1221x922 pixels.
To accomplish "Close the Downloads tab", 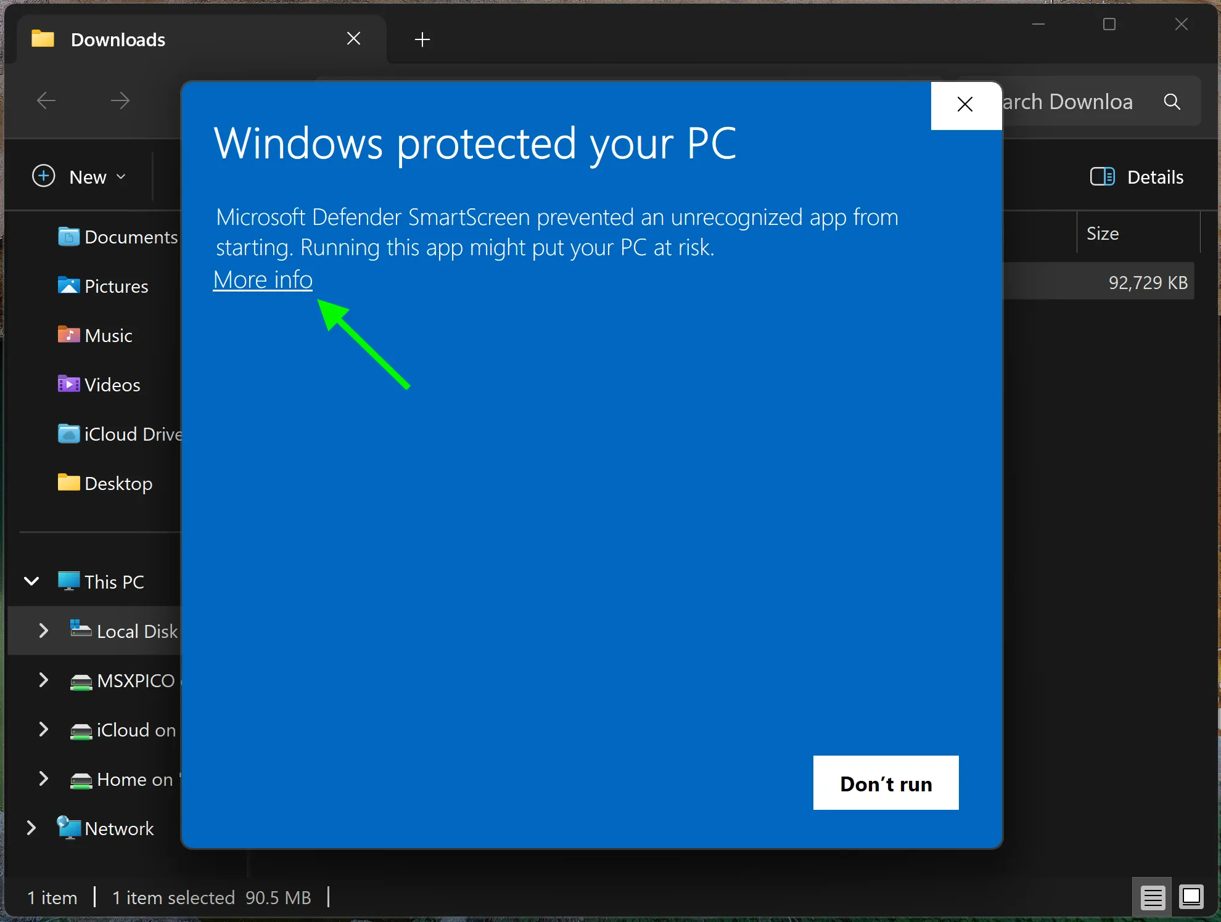I will click(x=353, y=39).
